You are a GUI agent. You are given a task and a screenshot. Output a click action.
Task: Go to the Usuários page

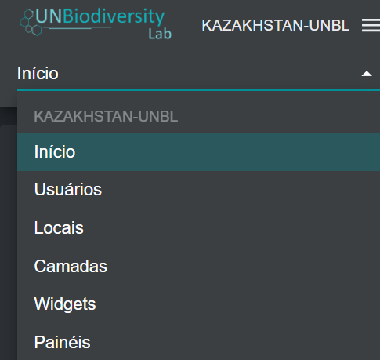(x=68, y=189)
